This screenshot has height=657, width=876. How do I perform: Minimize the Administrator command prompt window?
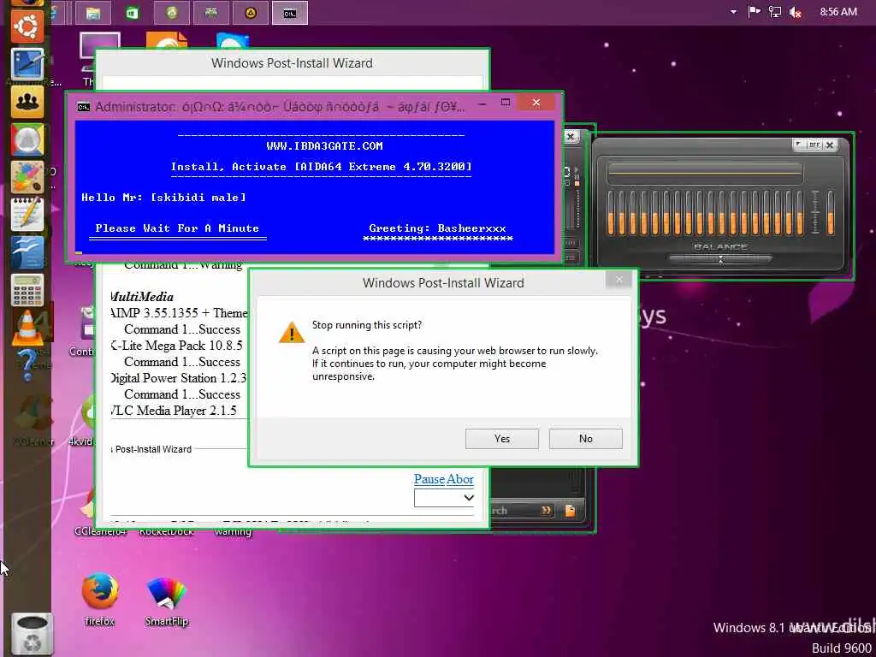tap(482, 103)
